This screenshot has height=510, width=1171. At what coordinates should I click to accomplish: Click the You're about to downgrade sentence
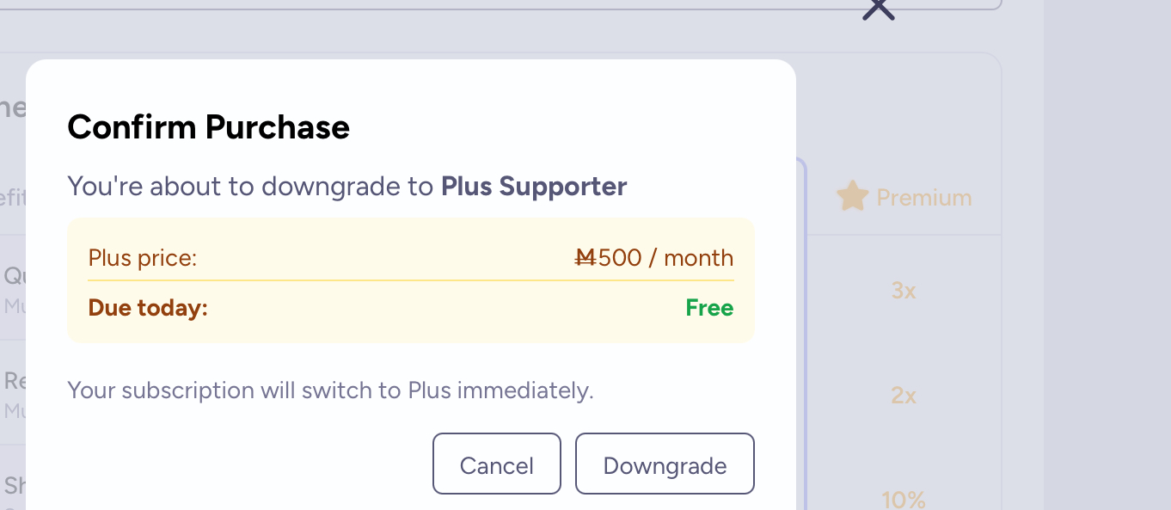[x=250, y=187]
